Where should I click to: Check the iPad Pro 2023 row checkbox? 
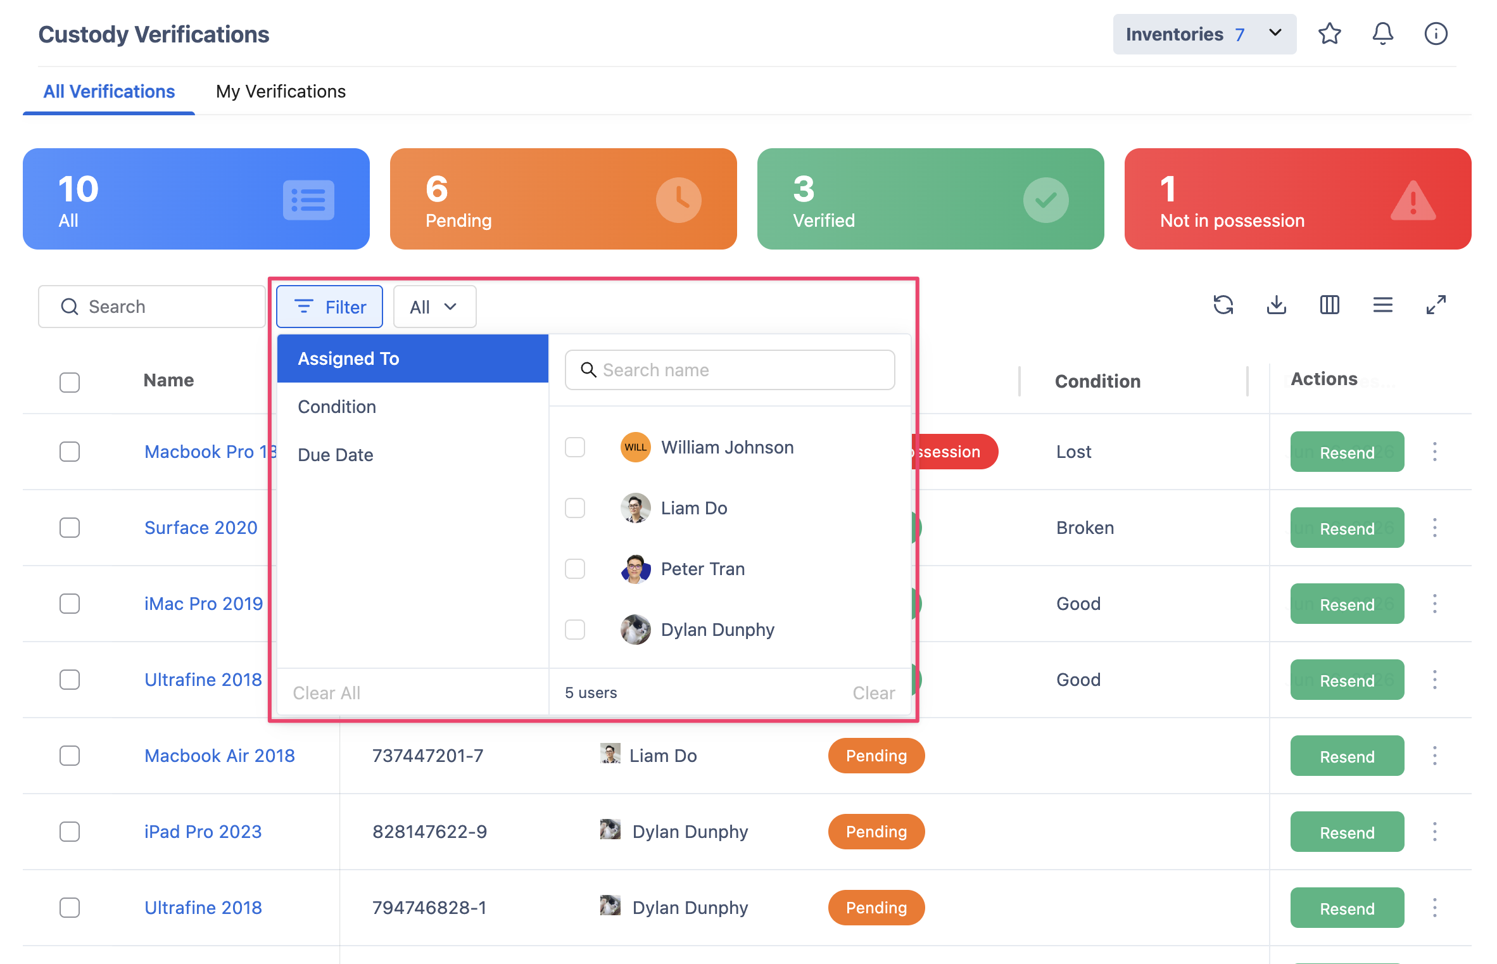pyautogui.click(x=70, y=832)
